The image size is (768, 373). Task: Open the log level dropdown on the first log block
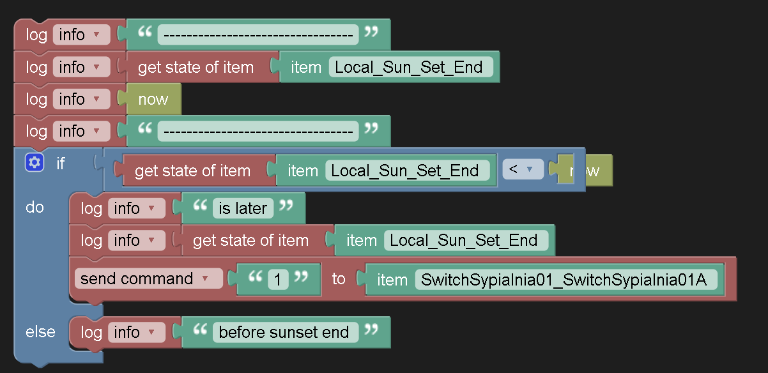click(x=81, y=34)
